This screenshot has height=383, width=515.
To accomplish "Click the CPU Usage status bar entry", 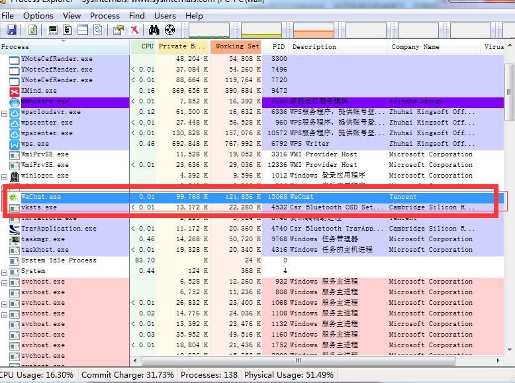I will click(38, 375).
